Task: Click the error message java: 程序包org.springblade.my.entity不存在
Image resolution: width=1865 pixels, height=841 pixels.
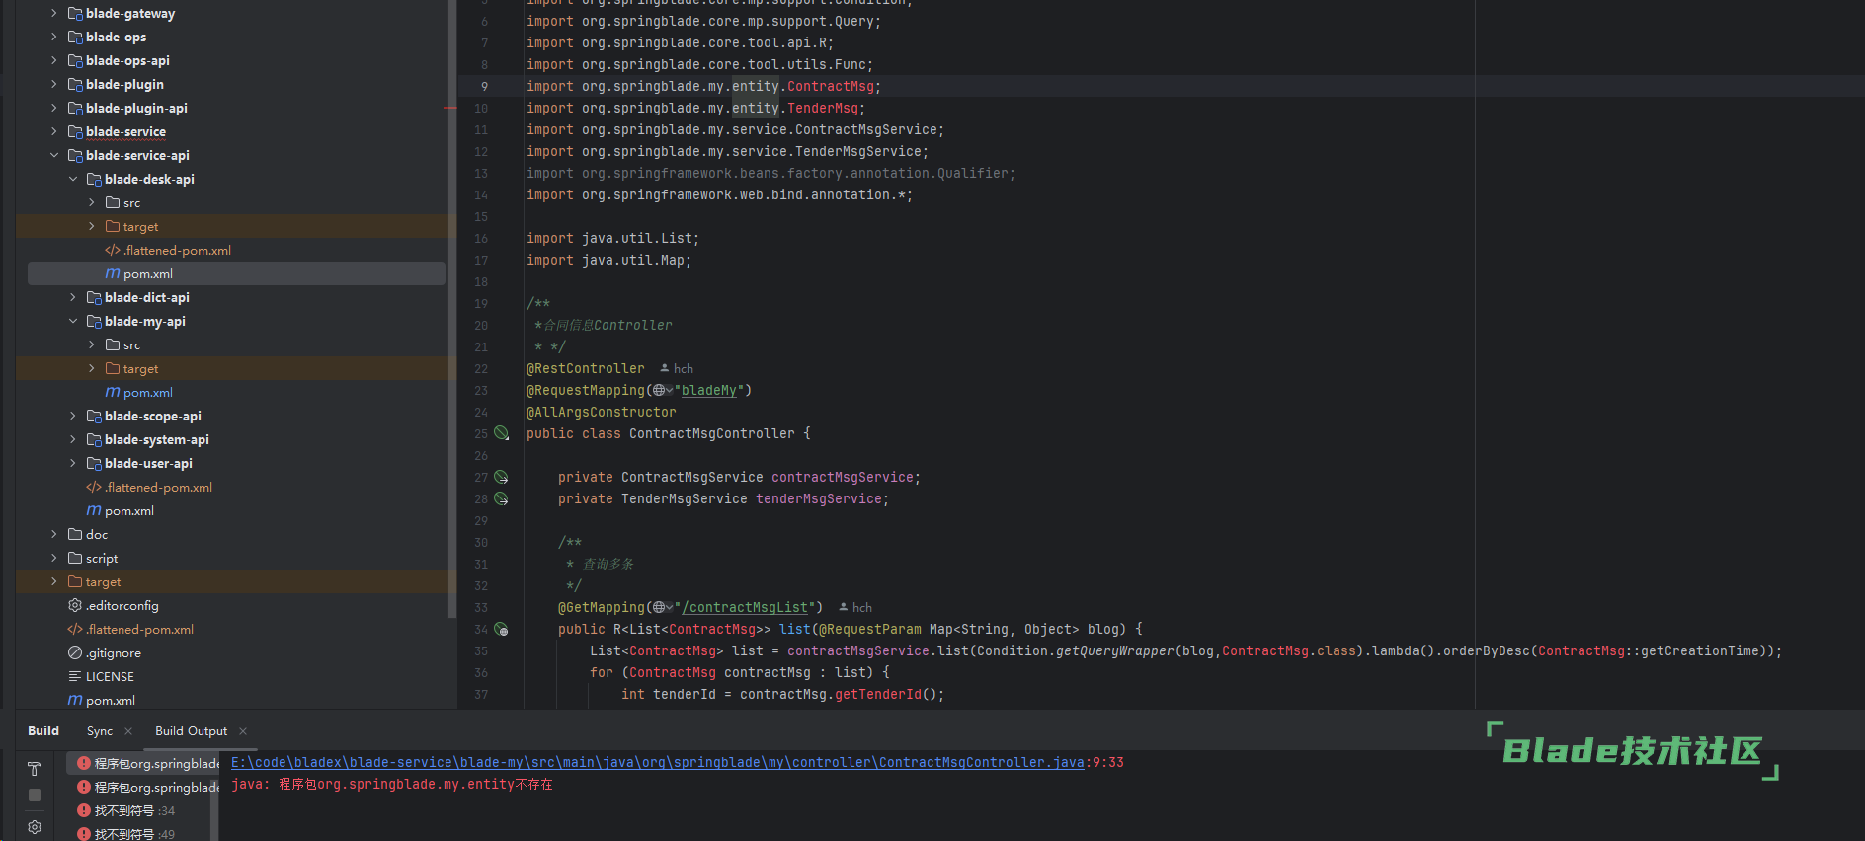Action: [392, 784]
